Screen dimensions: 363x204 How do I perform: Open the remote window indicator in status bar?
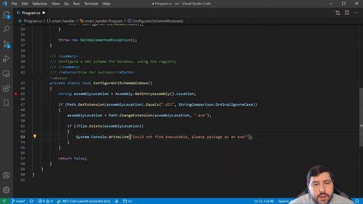point(4,201)
